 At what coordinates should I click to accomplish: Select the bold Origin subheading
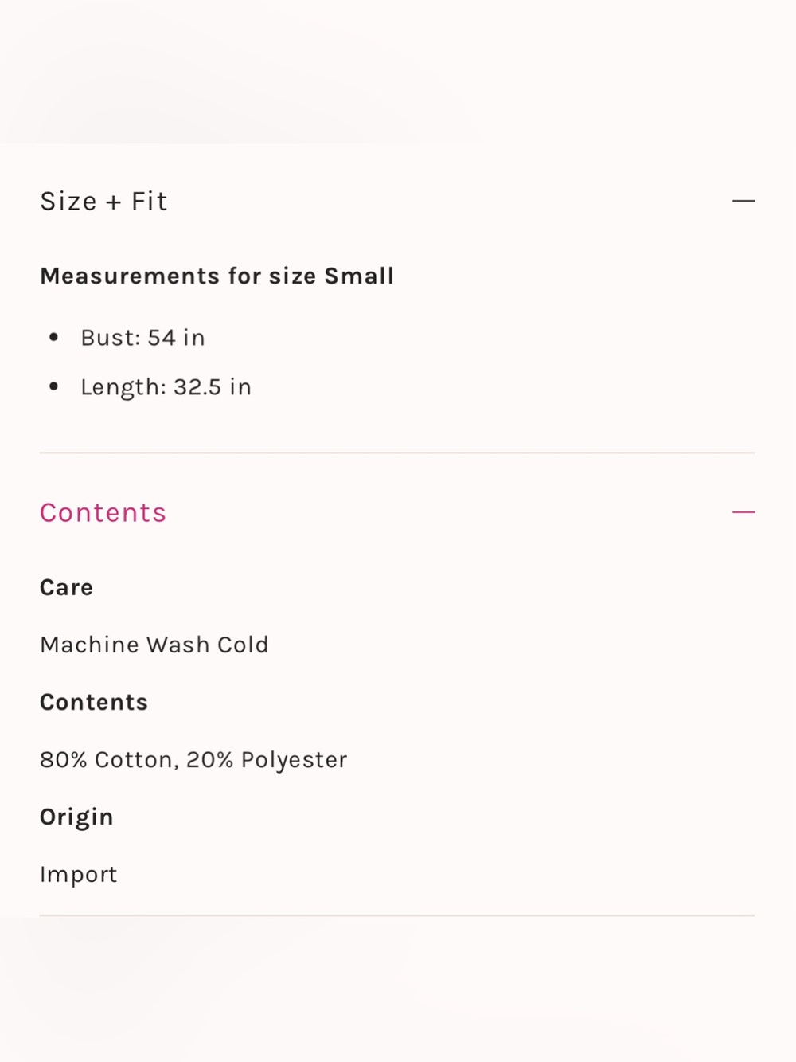(76, 817)
